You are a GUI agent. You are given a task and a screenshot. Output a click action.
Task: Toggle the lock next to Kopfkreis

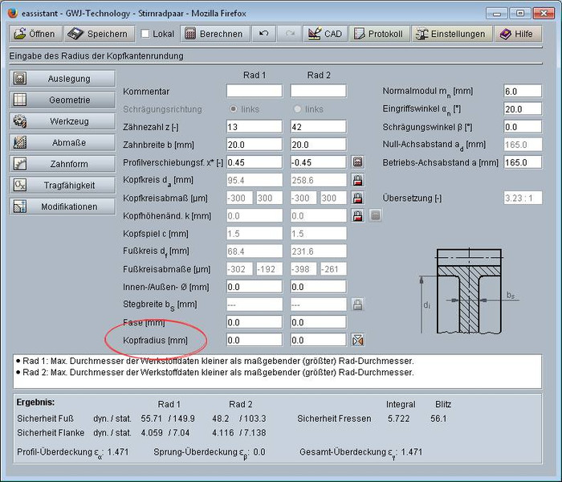tap(358, 180)
